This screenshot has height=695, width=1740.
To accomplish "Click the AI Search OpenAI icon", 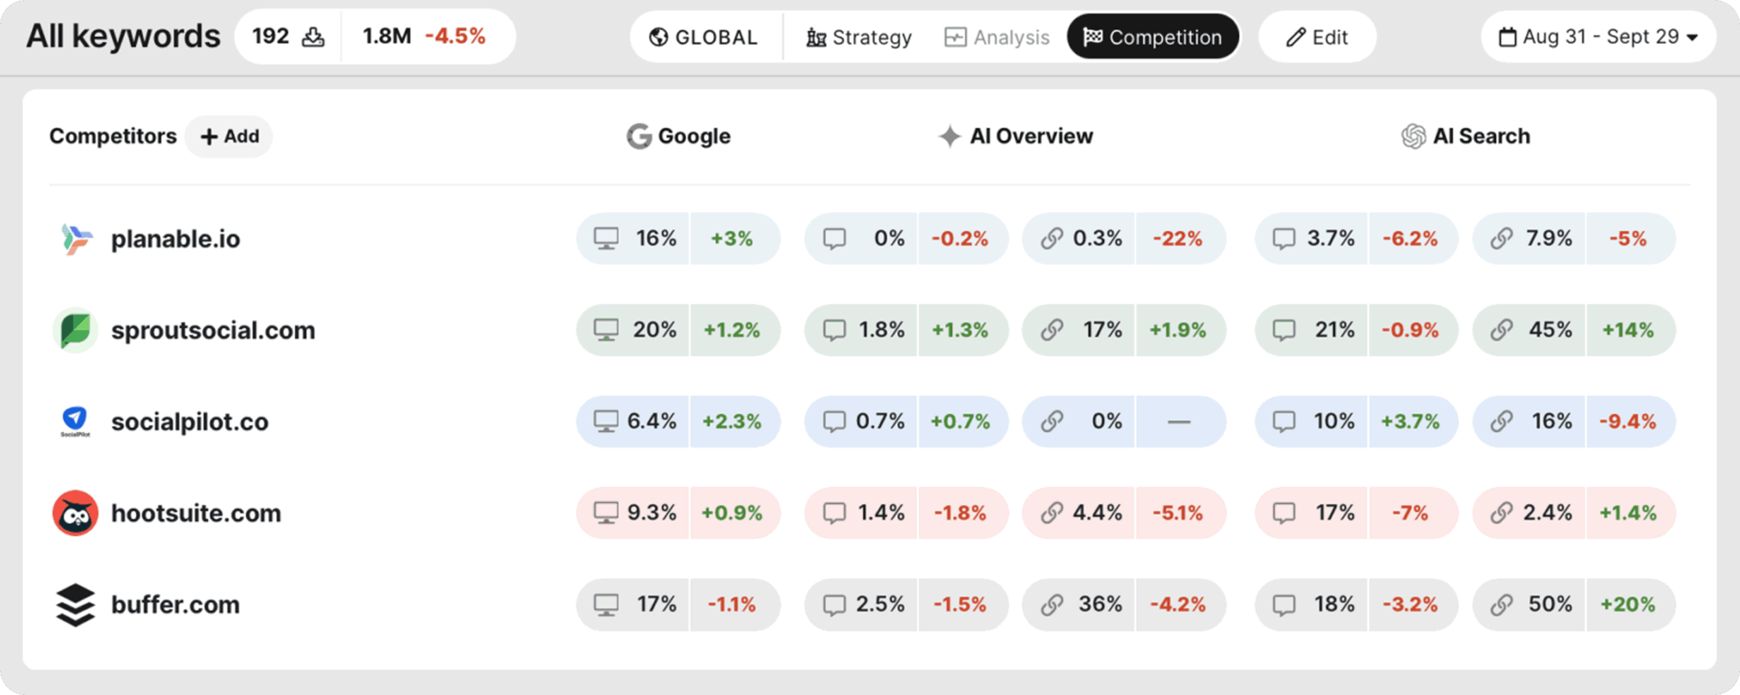I will point(1413,137).
